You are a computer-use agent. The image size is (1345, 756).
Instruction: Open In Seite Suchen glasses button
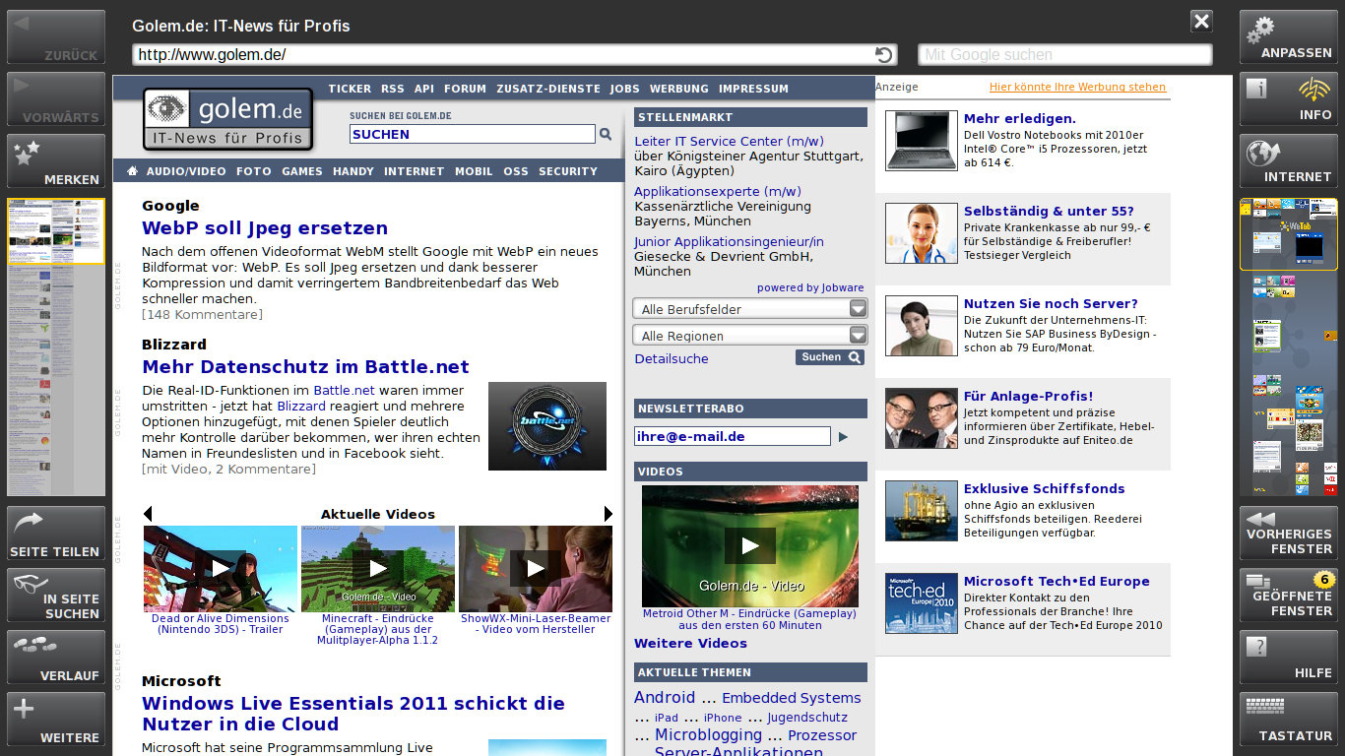pos(56,596)
